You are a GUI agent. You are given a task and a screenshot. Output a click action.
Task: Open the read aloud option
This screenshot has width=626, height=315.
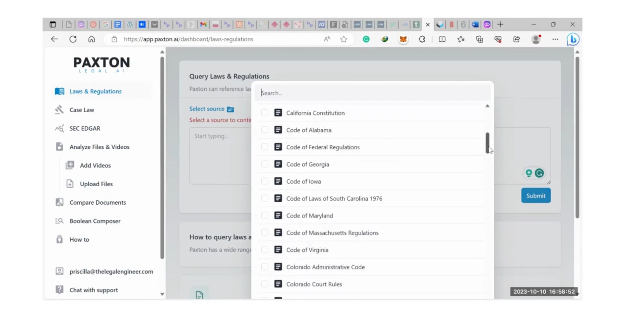(327, 39)
